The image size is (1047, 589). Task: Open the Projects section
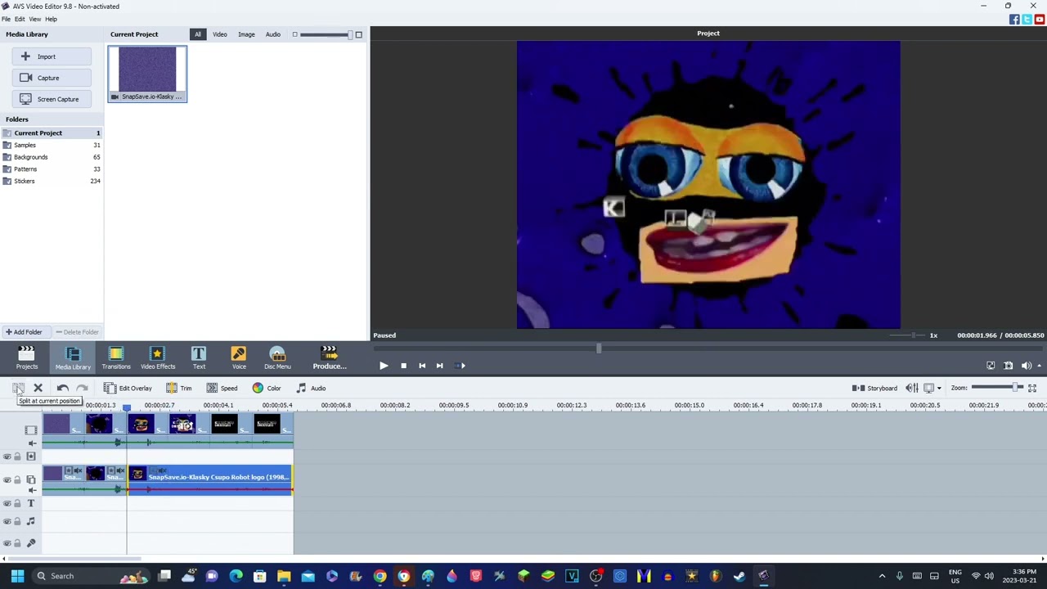tap(26, 357)
